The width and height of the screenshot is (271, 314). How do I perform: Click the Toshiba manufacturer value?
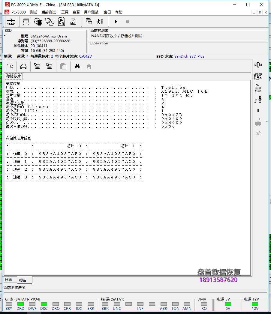click(x=173, y=88)
